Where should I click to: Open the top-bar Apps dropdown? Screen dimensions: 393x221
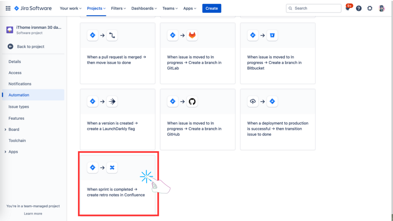tap(190, 8)
